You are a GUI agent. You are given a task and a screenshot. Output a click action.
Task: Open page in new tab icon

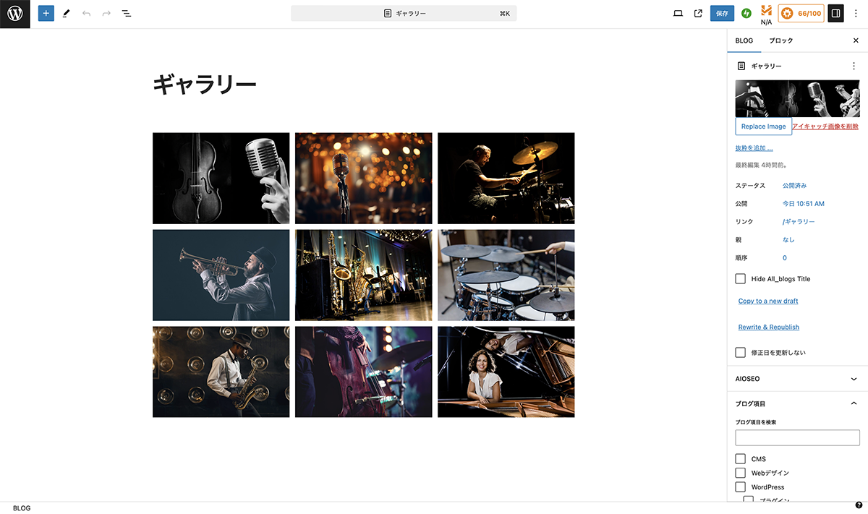pyautogui.click(x=698, y=14)
